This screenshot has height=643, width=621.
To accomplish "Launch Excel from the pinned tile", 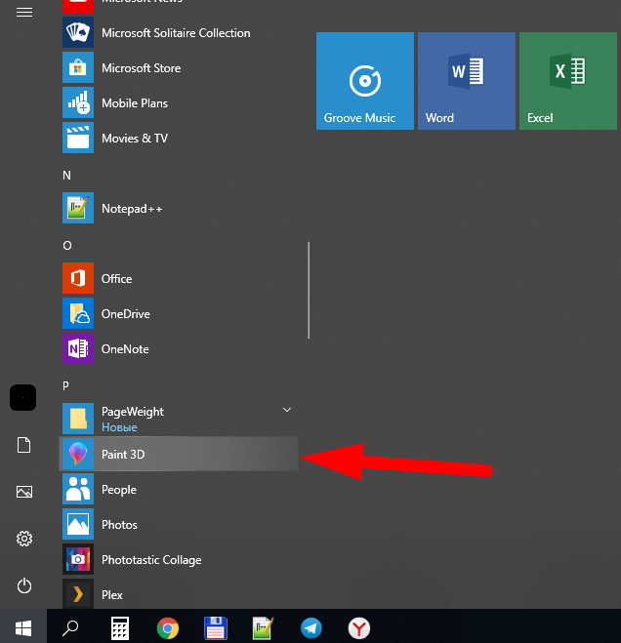I will tap(568, 81).
